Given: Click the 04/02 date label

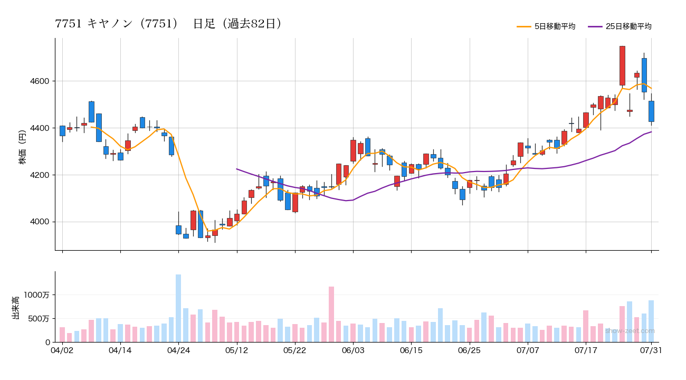Looking at the screenshot, I should (x=62, y=350).
